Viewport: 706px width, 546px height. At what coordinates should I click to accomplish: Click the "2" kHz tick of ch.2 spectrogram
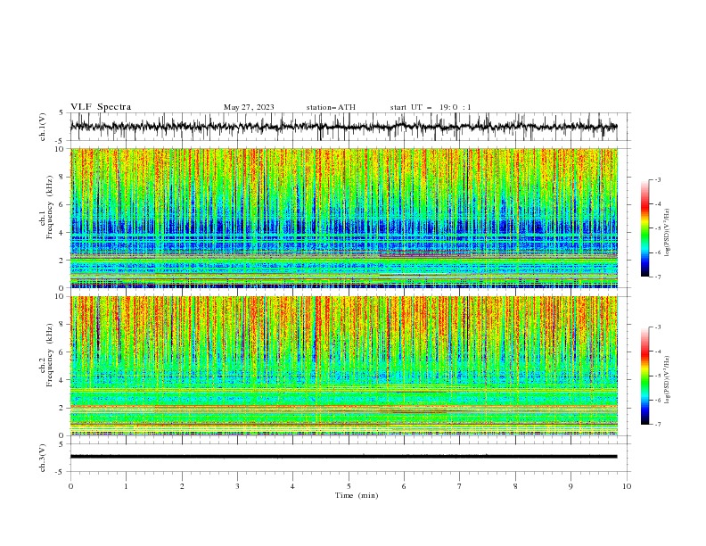click(x=63, y=408)
